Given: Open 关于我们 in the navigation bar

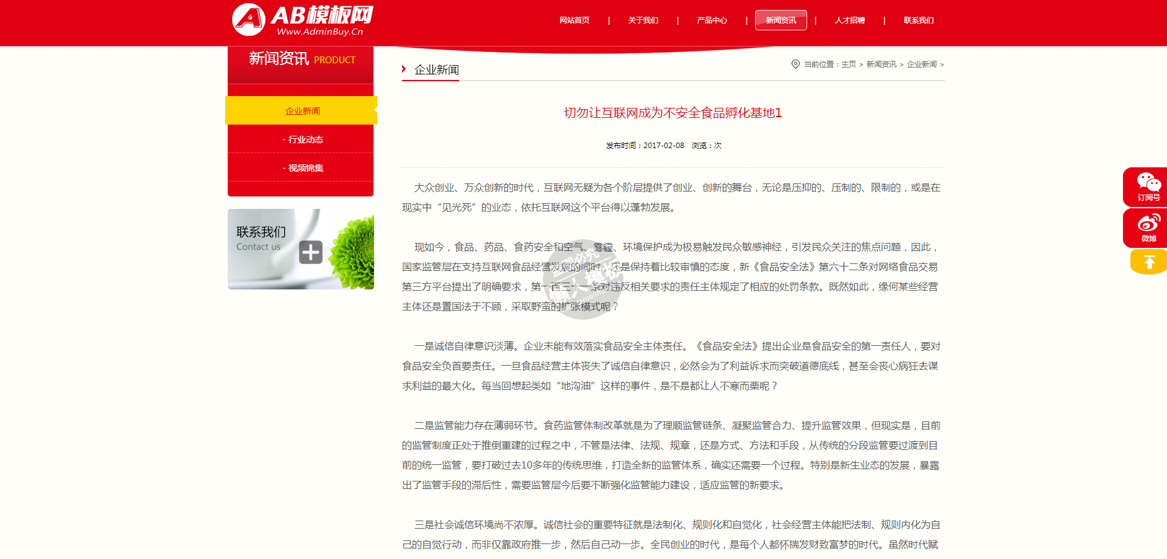Looking at the screenshot, I should point(643,20).
